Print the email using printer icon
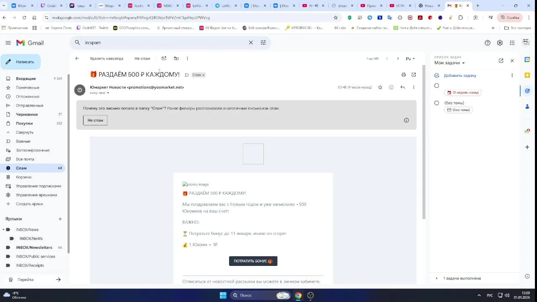The width and height of the screenshot is (537, 302). click(x=404, y=75)
